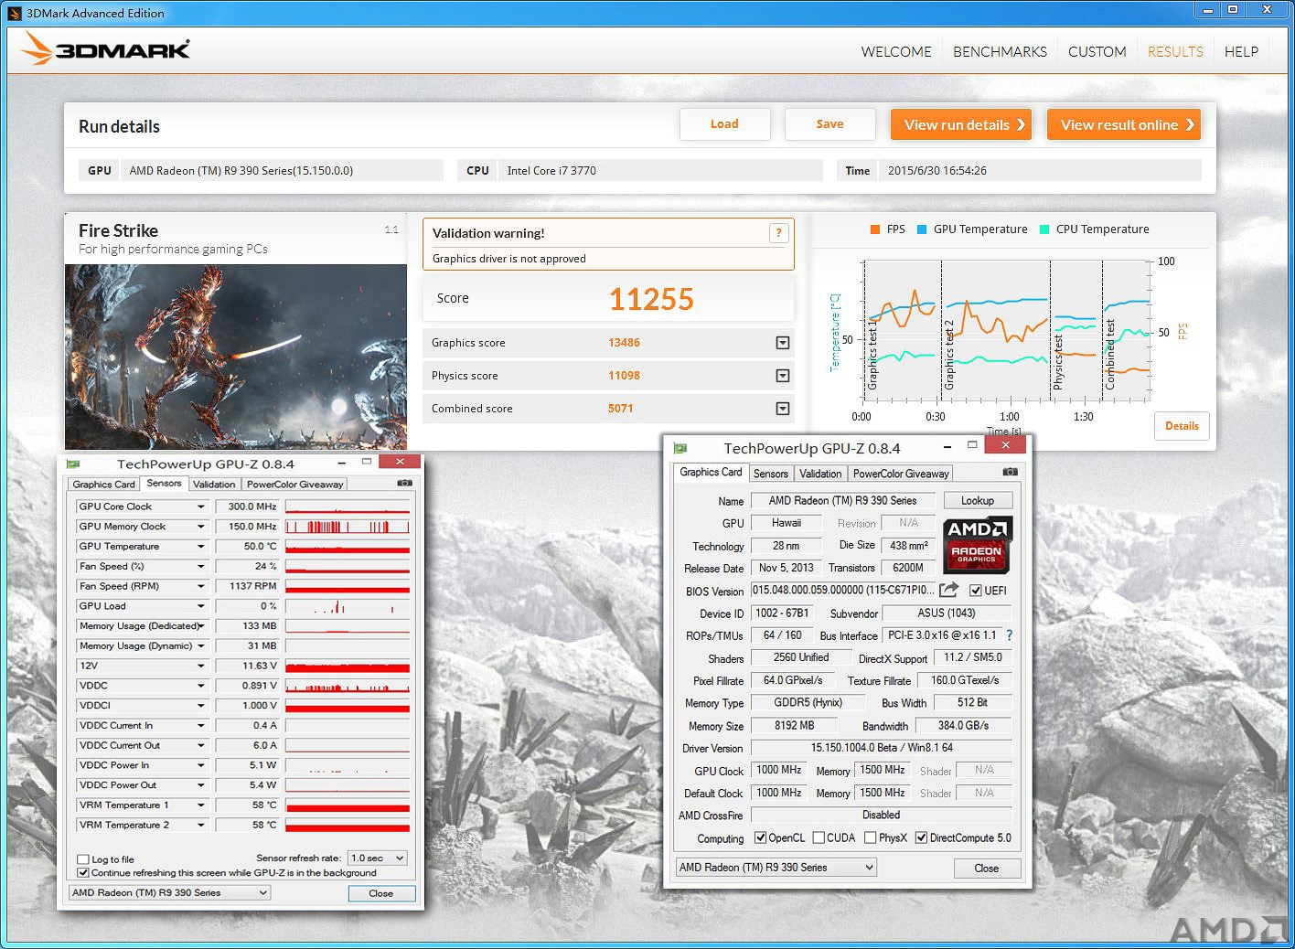Open Validation tab in Graphics Card window
The image size is (1295, 949).
[x=820, y=474]
